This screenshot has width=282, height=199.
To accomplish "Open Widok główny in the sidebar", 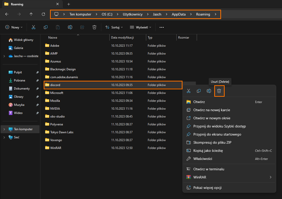I will (x=21, y=40).
